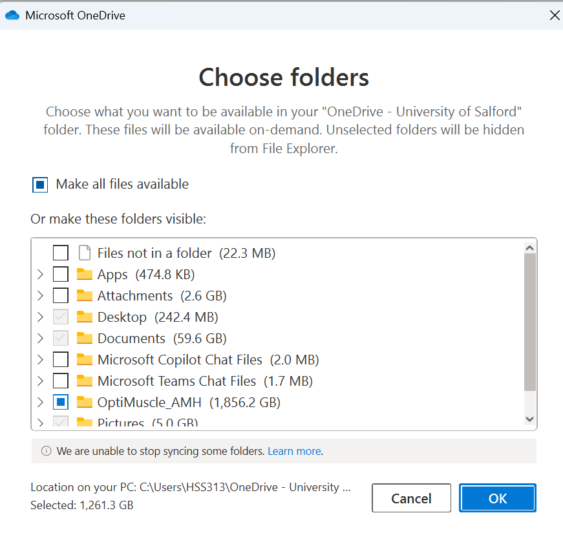This screenshot has height=535, width=563.
Task: Click the folder list scrollbar thumb
Action: click(x=529, y=322)
